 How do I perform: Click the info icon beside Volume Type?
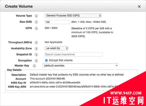tap(36, 16)
